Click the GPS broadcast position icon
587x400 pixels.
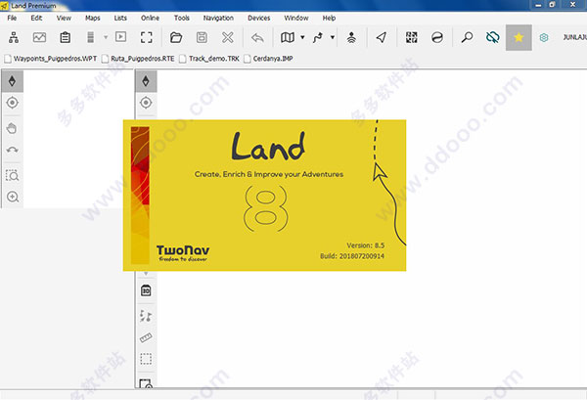(351, 37)
